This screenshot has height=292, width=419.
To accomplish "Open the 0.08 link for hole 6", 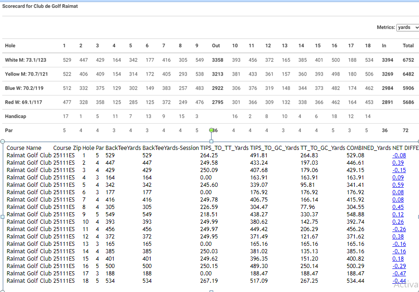I will pos(398,192).
